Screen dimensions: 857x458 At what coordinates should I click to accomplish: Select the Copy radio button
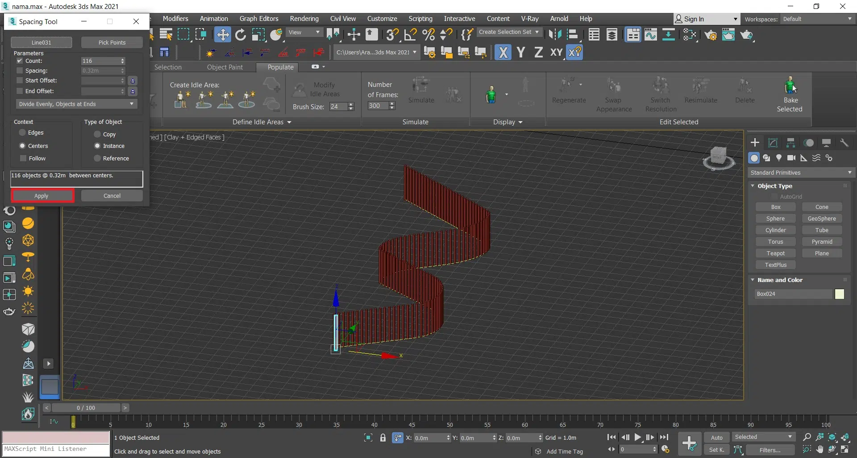[97, 134]
